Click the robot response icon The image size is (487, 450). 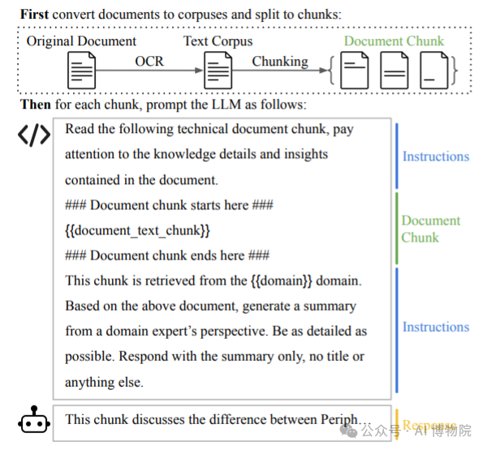[34, 419]
